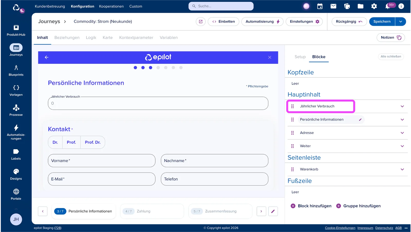Switch to the Setup tab
Screen dimensions: 411x232
[x=300, y=57]
